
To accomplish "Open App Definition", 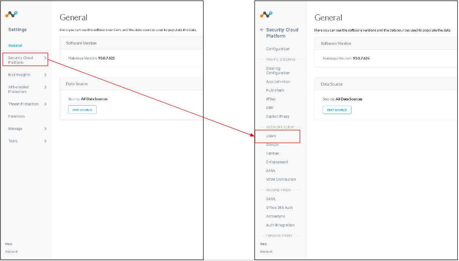I will click(278, 82).
